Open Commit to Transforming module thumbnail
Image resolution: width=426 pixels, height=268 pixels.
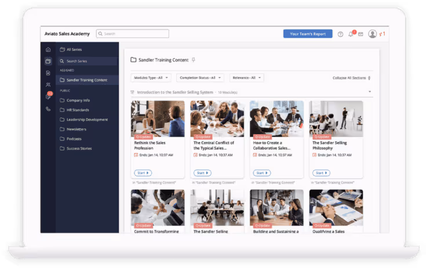tap(158, 207)
